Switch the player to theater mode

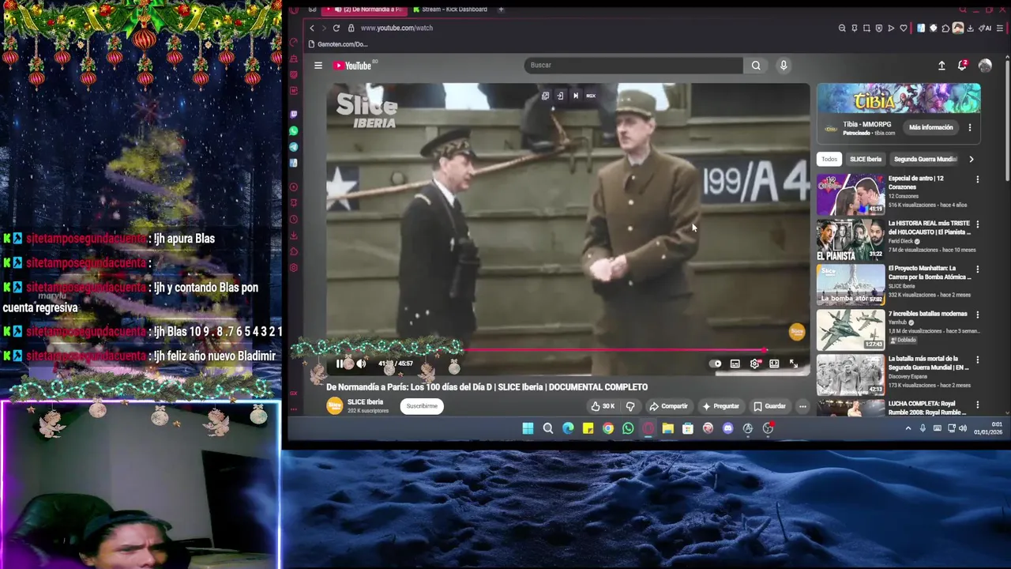(774, 364)
